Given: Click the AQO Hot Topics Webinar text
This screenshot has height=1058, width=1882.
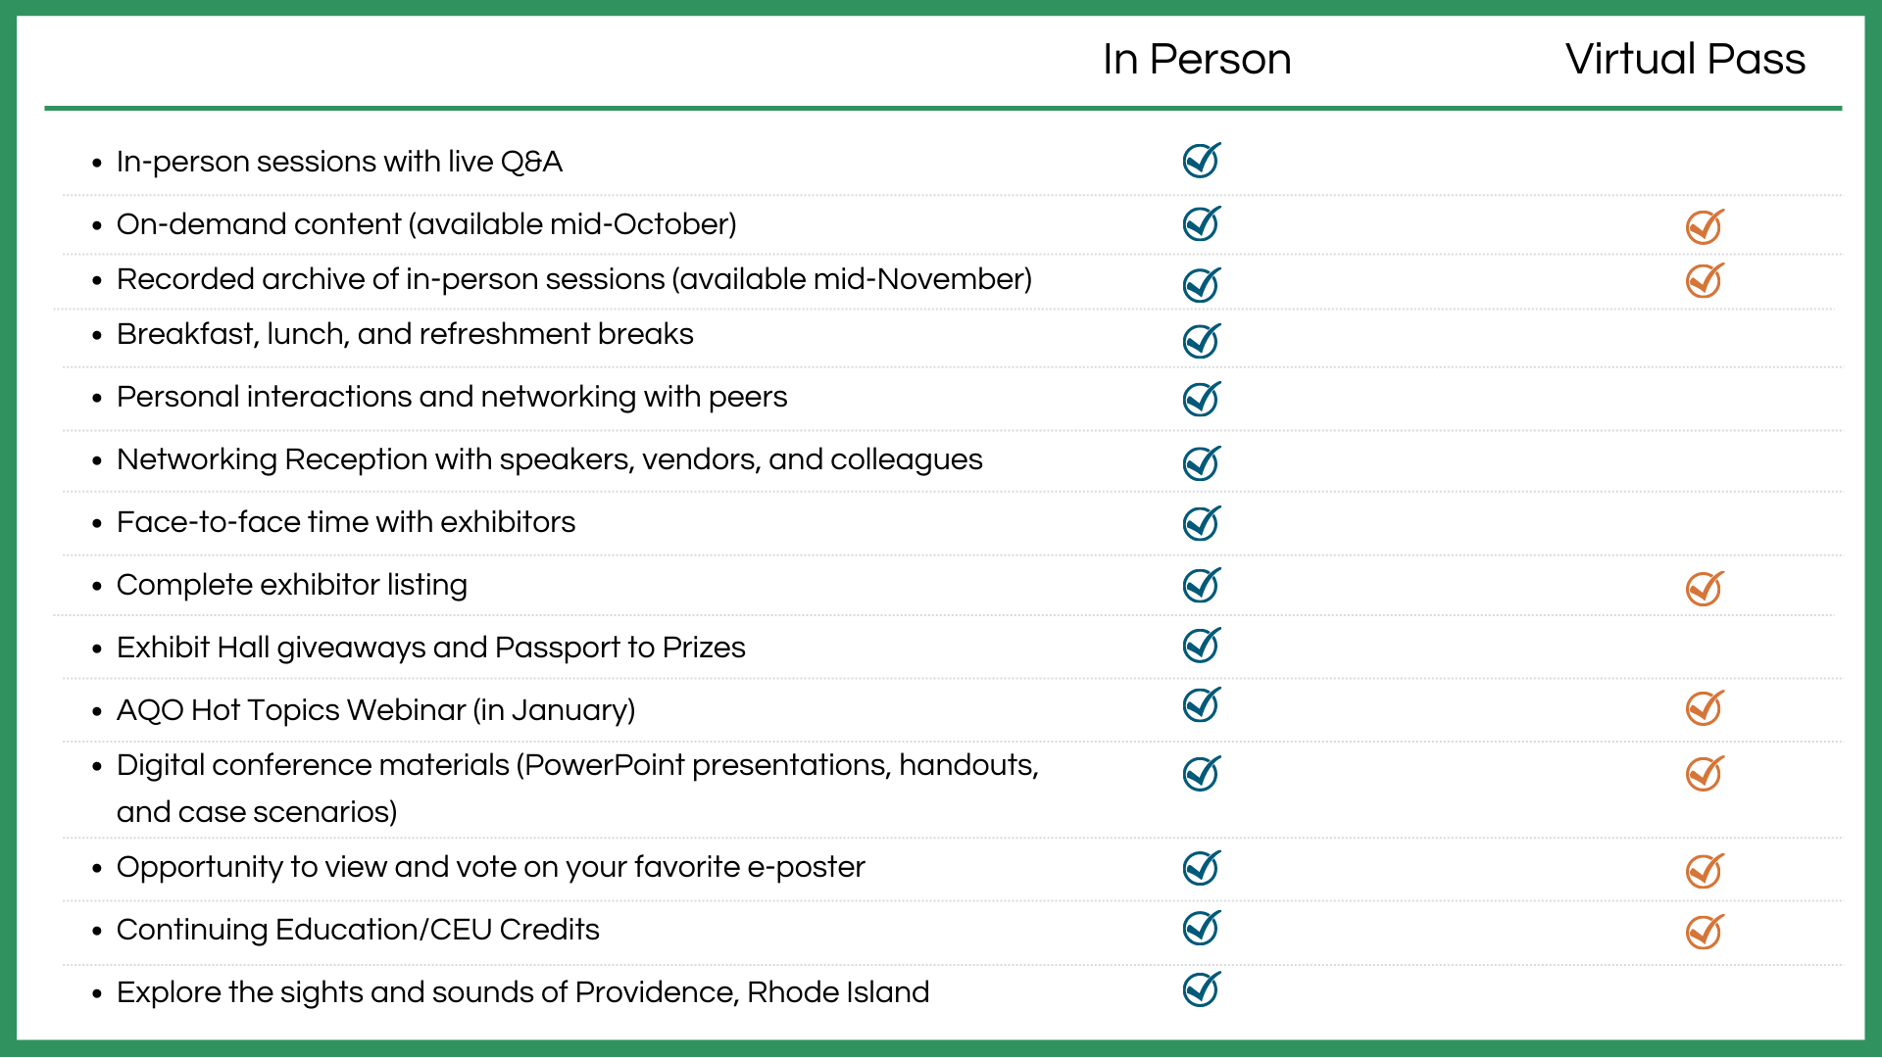Looking at the screenshot, I should point(375,710).
